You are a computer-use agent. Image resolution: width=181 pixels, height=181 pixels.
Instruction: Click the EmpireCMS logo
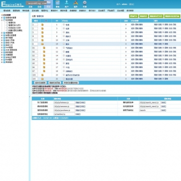pyautogui.click(x=12, y=4)
